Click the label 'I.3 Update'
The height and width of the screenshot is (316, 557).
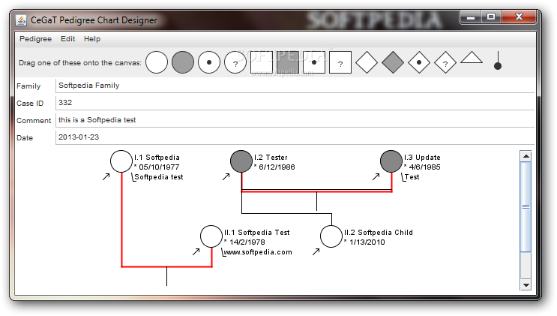click(422, 158)
